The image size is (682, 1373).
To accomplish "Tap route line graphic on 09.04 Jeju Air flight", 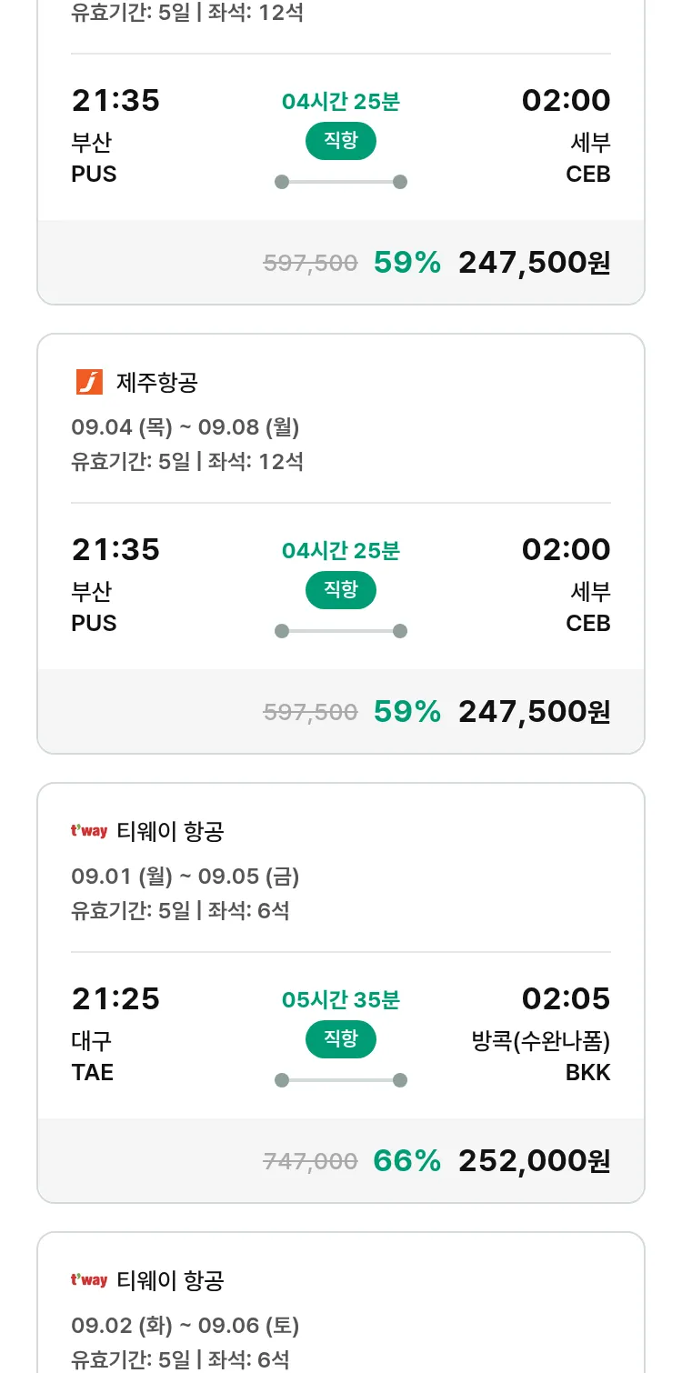I will pos(341,631).
